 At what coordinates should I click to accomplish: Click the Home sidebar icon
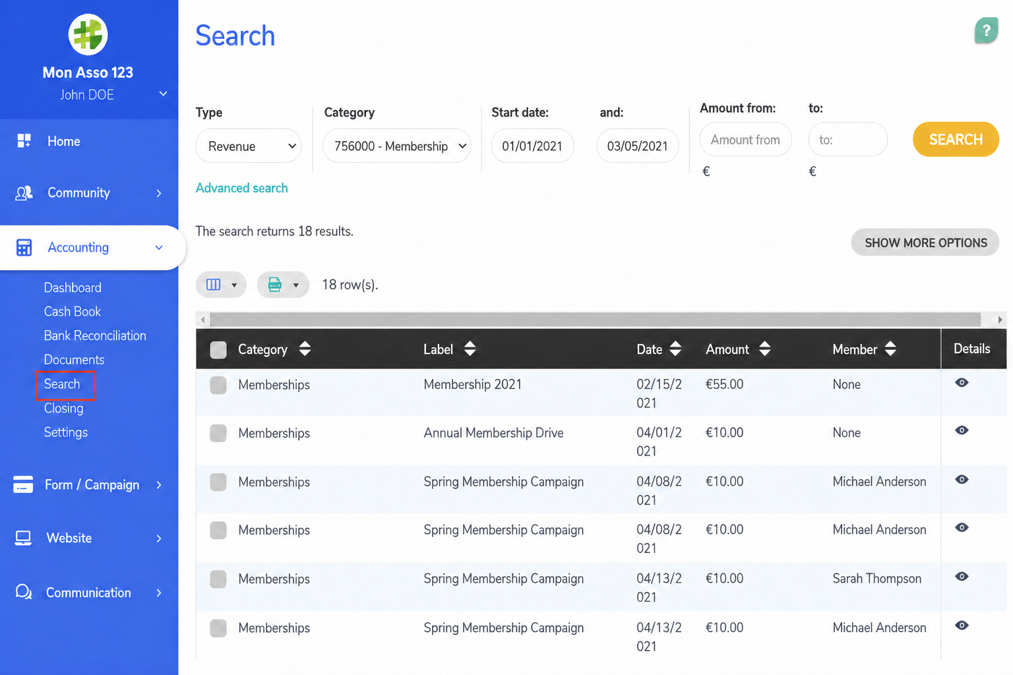pyautogui.click(x=24, y=140)
